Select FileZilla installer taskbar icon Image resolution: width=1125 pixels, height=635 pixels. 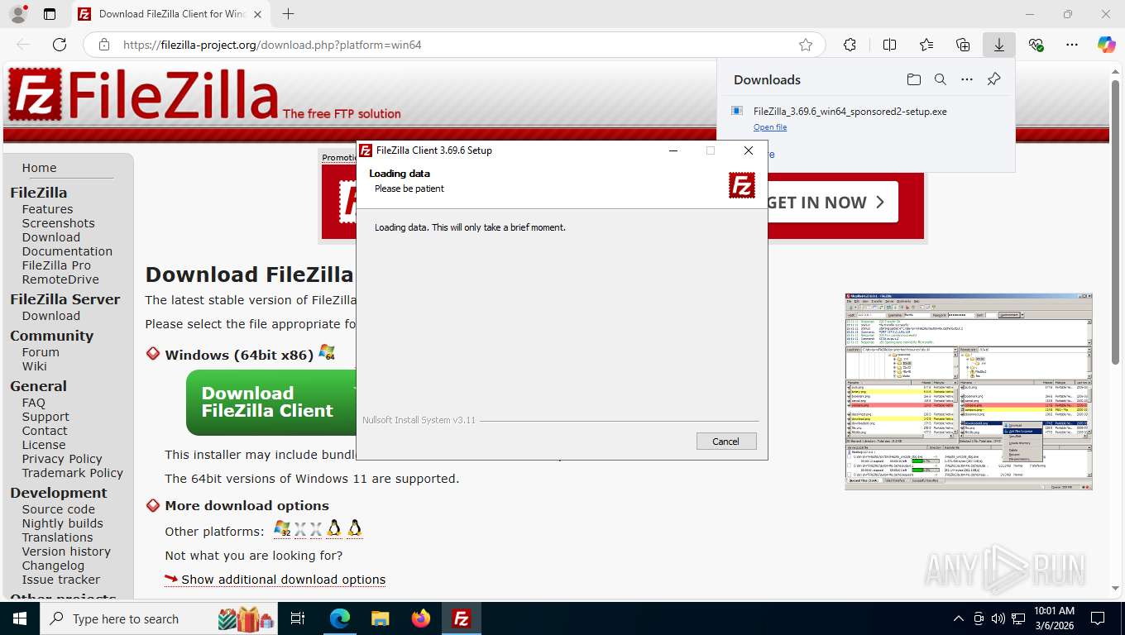click(x=462, y=618)
